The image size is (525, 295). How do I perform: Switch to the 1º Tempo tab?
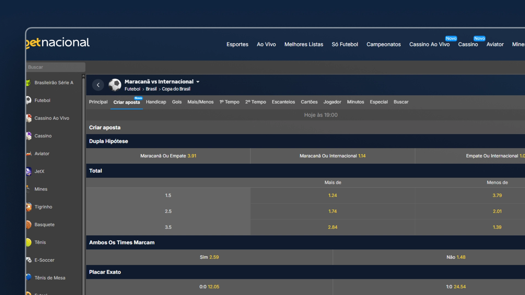click(x=229, y=102)
